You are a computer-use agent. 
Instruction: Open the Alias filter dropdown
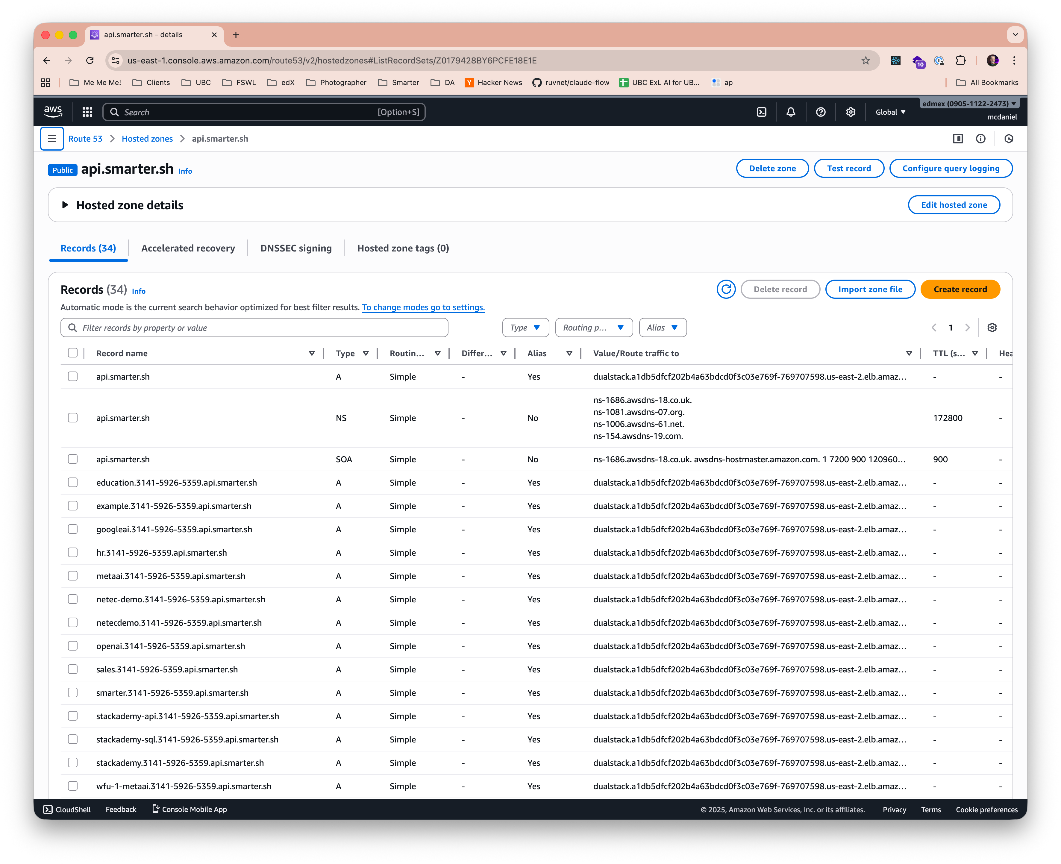pyautogui.click(x=663, y=328)
